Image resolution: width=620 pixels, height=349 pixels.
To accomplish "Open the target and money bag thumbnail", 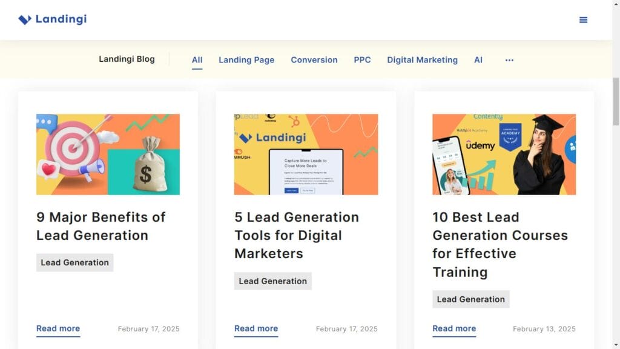I will (x=108, y=155).
